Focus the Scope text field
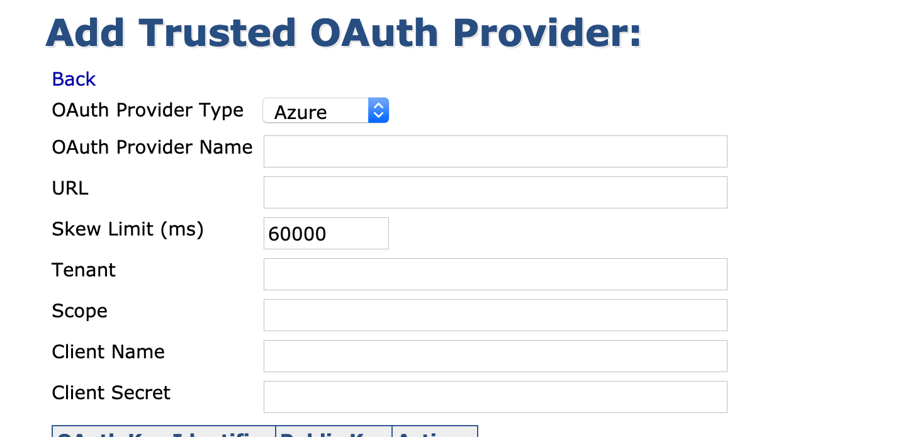The height and width of the screenshot is (437, 910). [x=495, y=315]
